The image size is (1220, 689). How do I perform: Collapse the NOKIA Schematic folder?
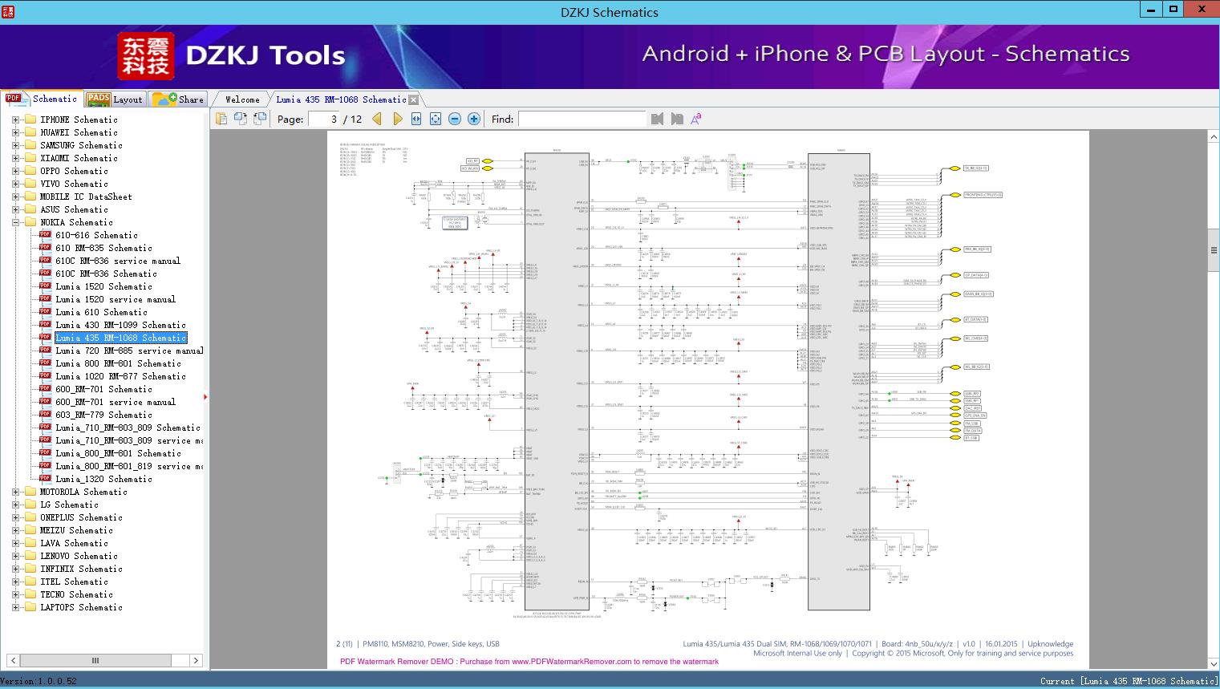15,222
